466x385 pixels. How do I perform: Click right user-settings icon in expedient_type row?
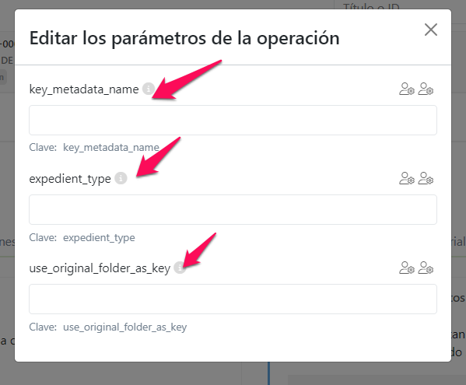426,178
